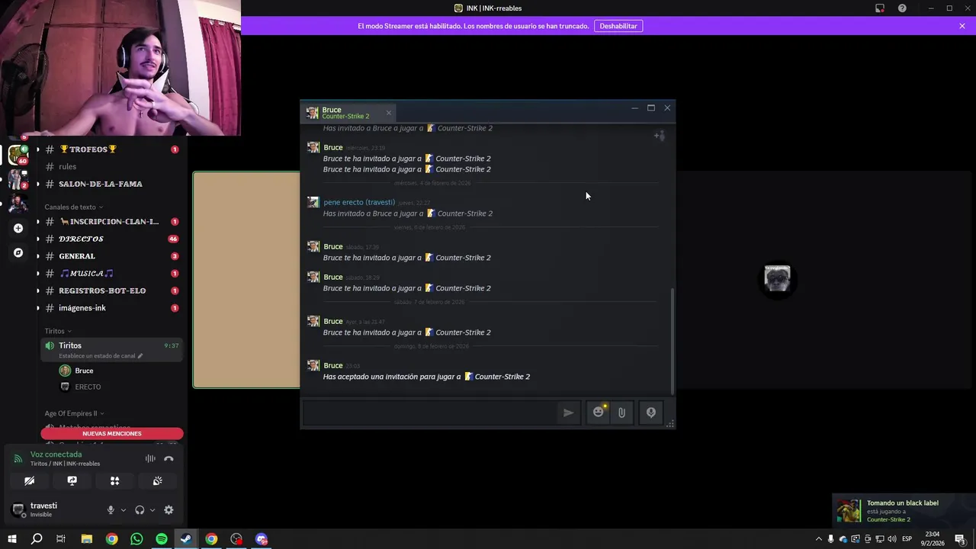Mute the Discord microphone
This screenshot has width=976, height=549.
tap(111, 510)
